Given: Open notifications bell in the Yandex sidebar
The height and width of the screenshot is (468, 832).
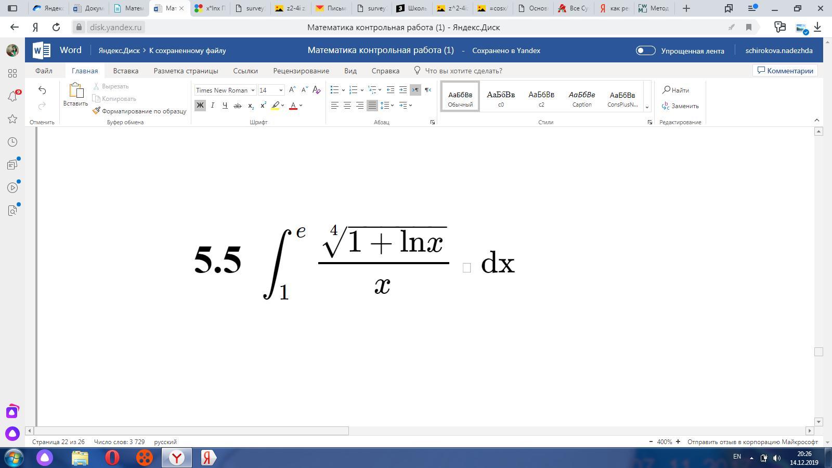Looking at the screenshot, I should (12, 96).
